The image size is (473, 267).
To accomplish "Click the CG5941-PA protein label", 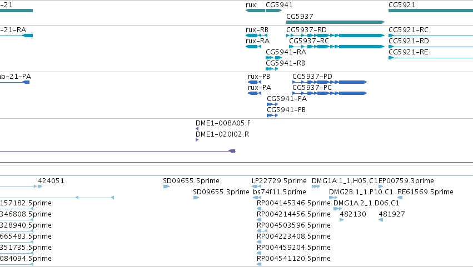I will pyautogui.click(x=287, y=99).
